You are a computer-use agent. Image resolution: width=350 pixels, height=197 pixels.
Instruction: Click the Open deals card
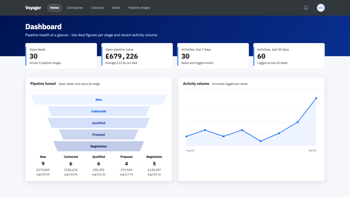61,56
